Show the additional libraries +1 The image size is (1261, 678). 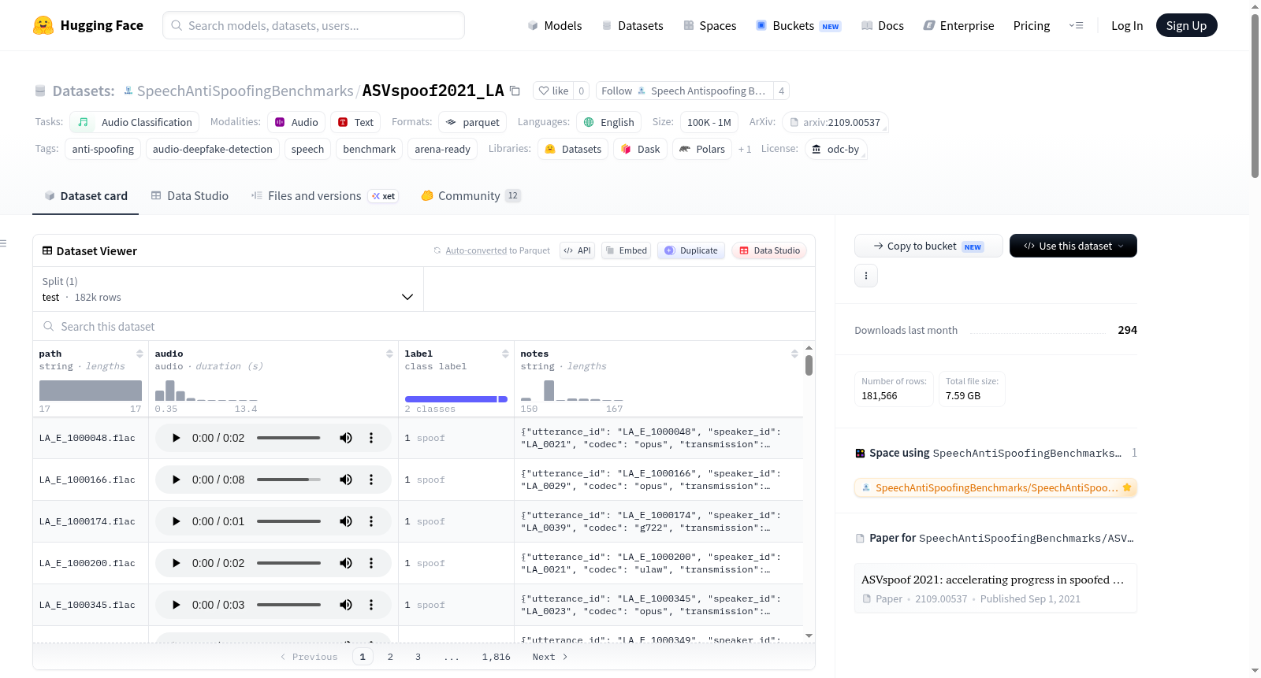[x=745, y=149]
